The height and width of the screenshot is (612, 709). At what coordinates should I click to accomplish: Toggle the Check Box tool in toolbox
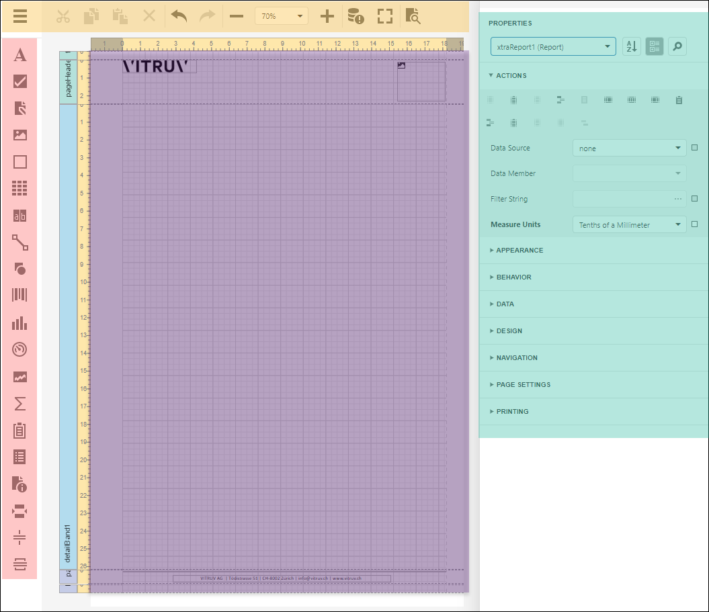click(20, 82)
